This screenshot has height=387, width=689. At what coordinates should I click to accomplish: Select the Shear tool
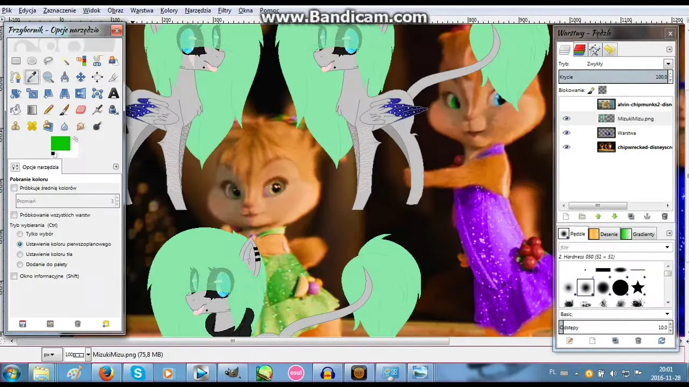tap(48, 94)
